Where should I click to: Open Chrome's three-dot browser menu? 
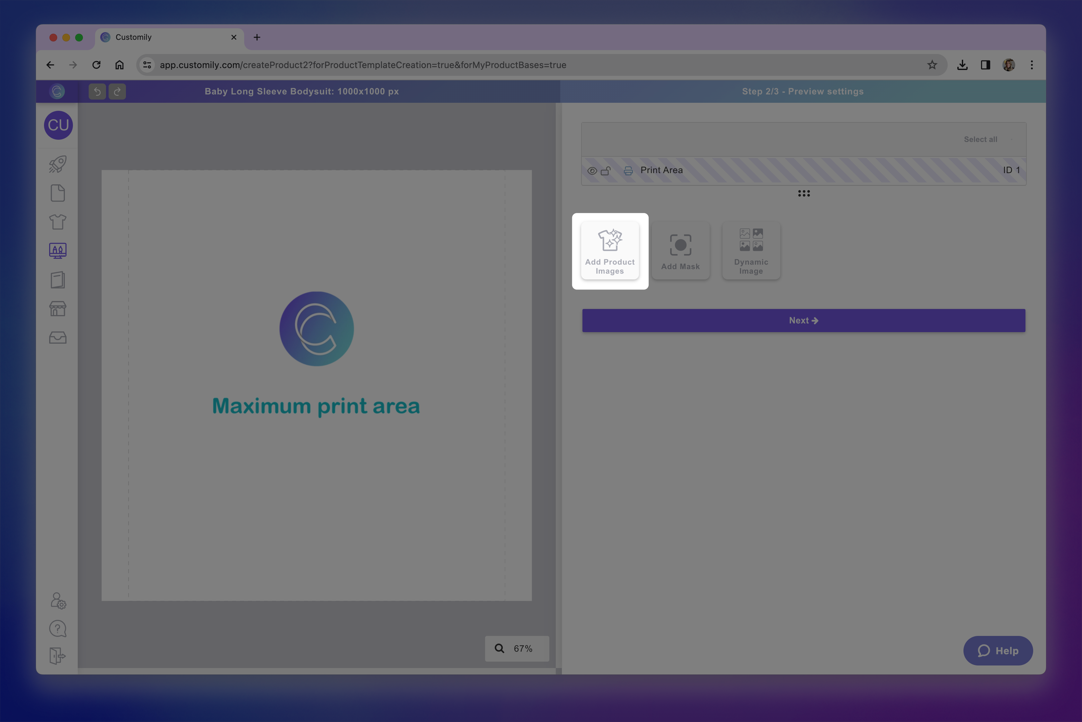[x=1032, y=65]
